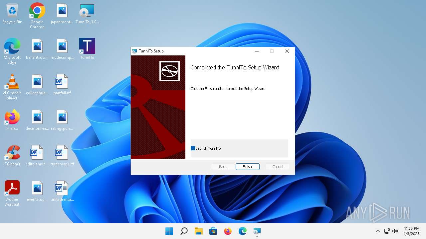The width and height of the screenshot is (426, 239).
Task: Select the trademaps.rtf document icon
Action: pyautogui.click(x=62, y=156)
